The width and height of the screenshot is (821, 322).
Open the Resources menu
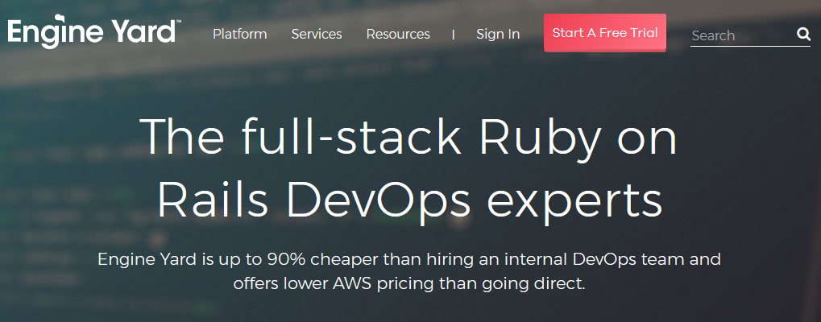398,35
